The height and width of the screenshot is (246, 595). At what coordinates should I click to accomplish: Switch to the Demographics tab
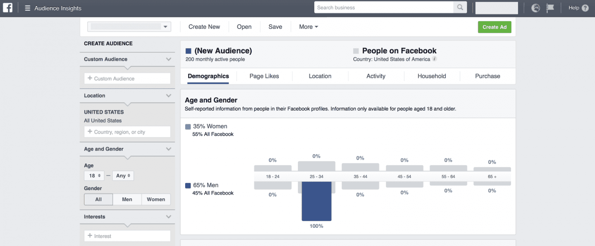point(208,76)
